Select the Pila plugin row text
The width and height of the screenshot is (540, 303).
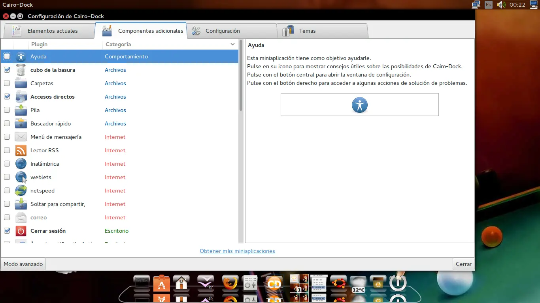(x=35, y=110)
